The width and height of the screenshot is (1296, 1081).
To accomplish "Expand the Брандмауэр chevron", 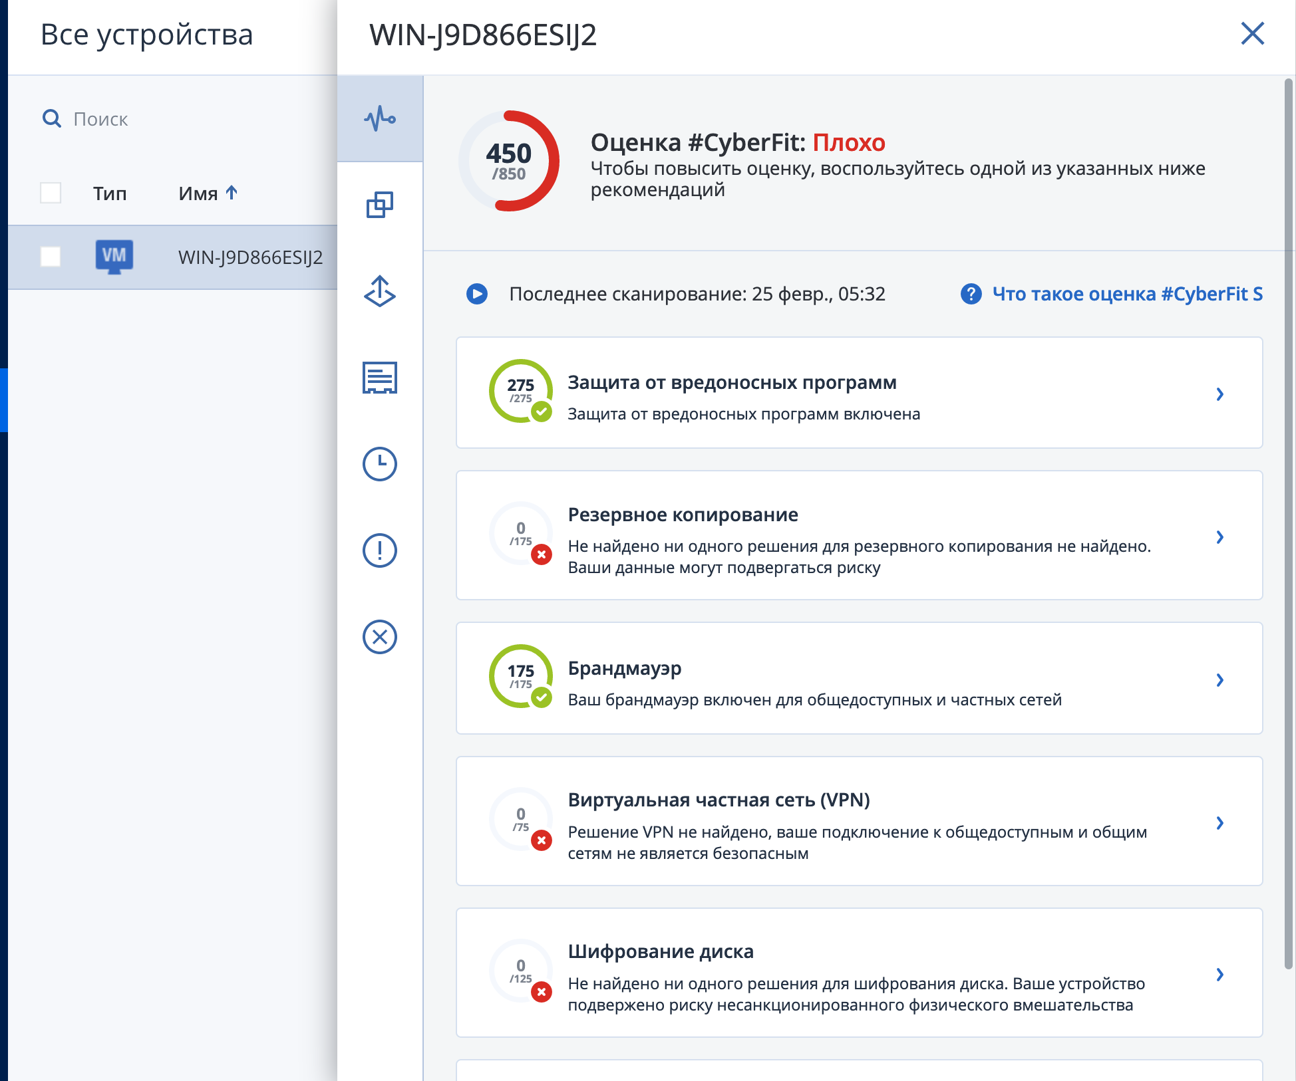I will pyautogui.click(x=1219, y=680).
